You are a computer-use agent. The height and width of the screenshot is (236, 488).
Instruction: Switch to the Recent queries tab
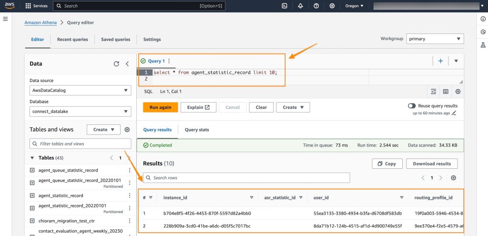pos(72,40)
